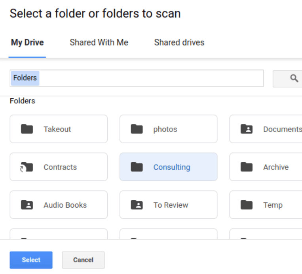302x274 pixels.
Task: Click the photos folder icon
Action: coord(137,129)
